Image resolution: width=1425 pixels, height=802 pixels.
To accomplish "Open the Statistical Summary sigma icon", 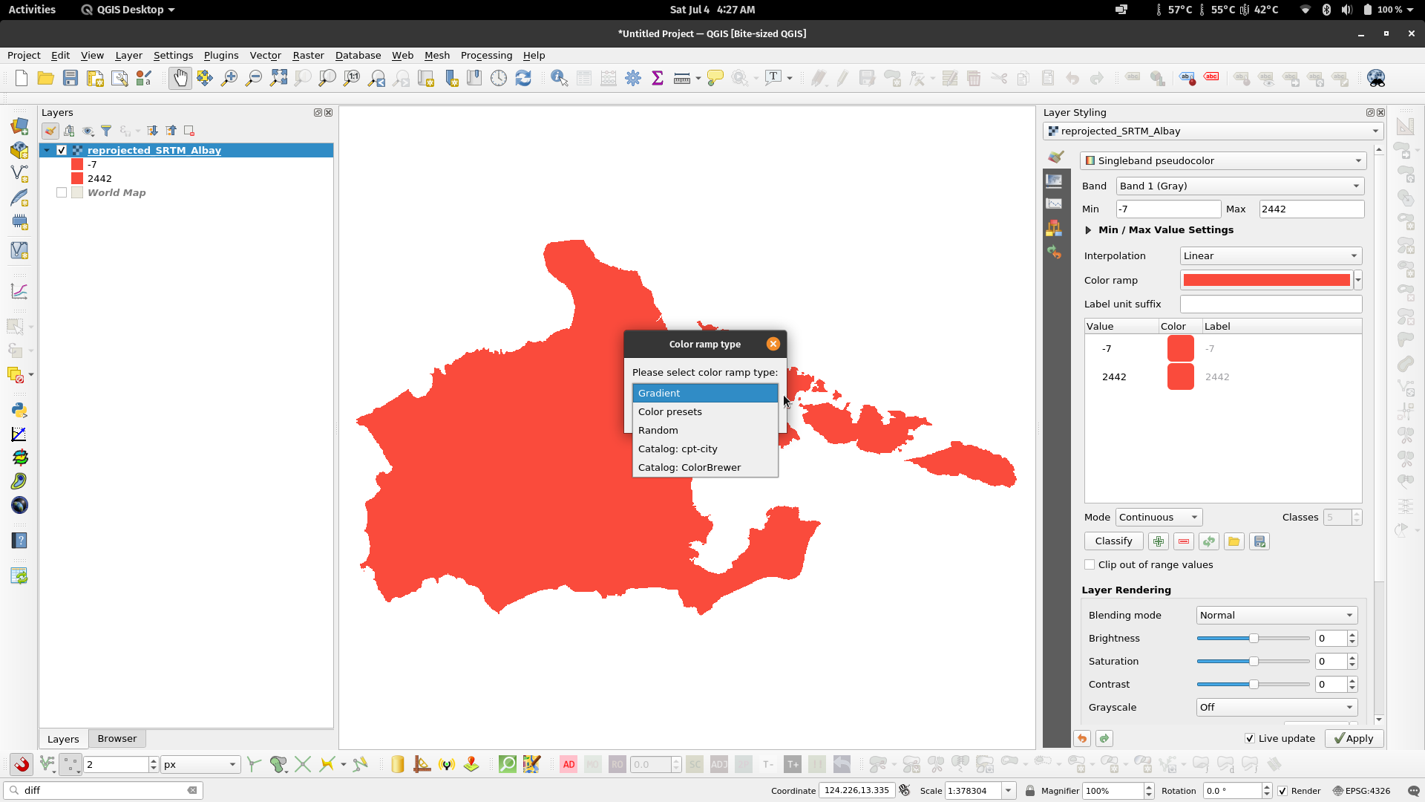I will coord(657,78).
